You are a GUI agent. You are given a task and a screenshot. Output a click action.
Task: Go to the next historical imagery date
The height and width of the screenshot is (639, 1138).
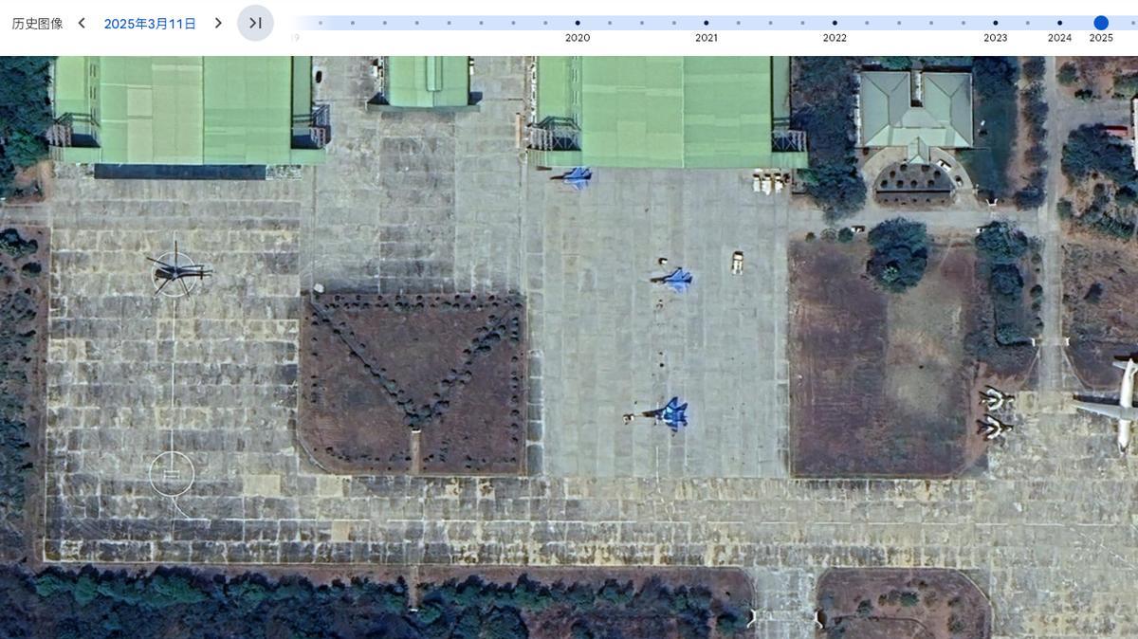218,24
